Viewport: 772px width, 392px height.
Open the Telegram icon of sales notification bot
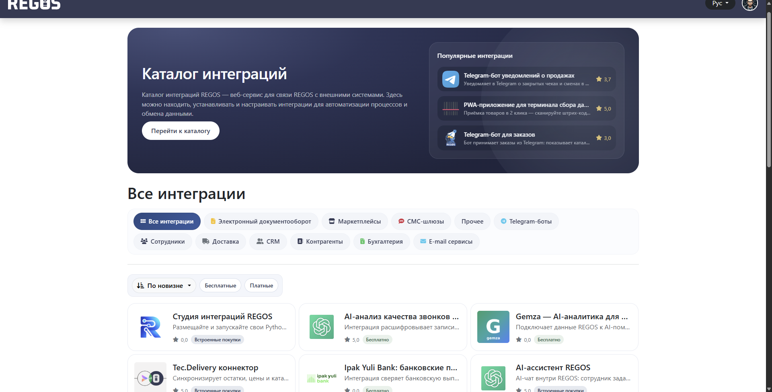pos(451,79)
